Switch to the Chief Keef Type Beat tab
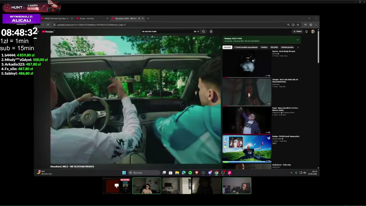The width and height of the screenshot is (366, 206). click(57, 18)
